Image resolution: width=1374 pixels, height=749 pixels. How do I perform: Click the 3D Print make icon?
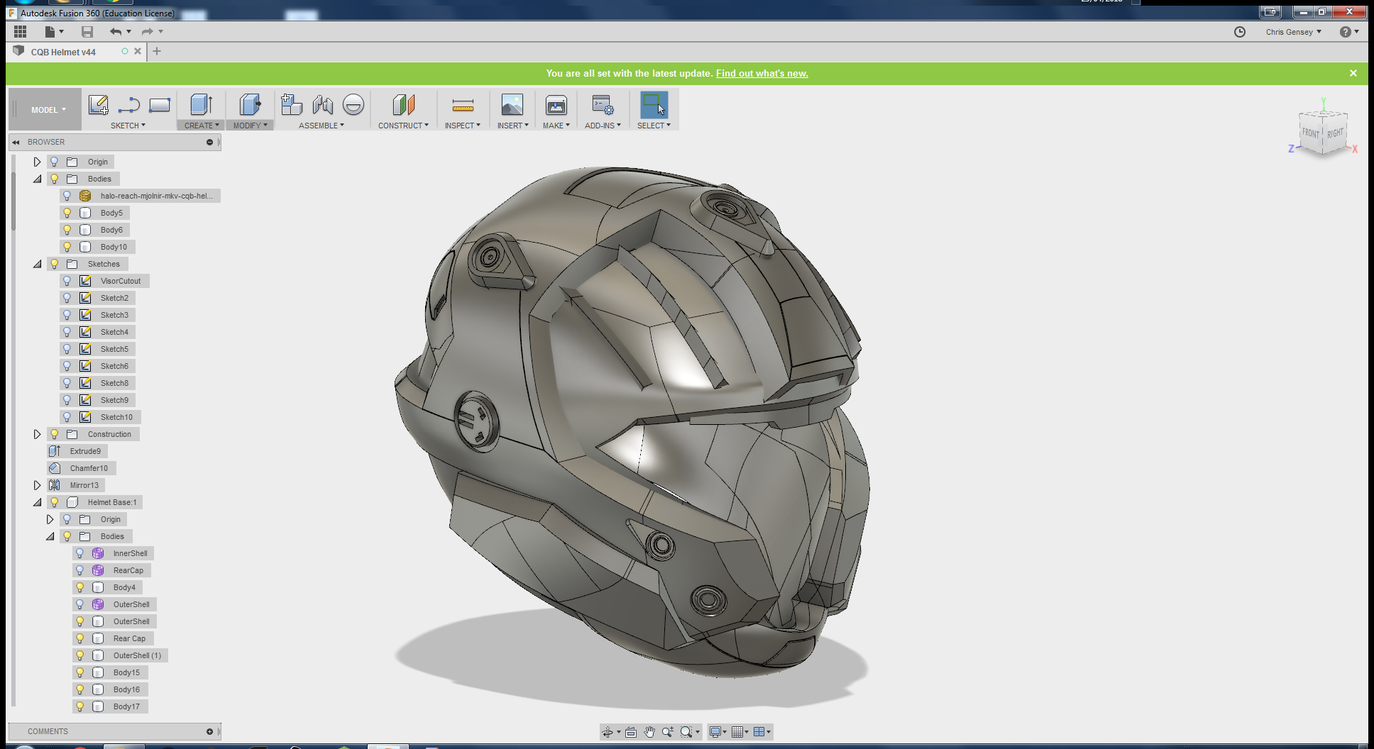(x=556, y=106)
